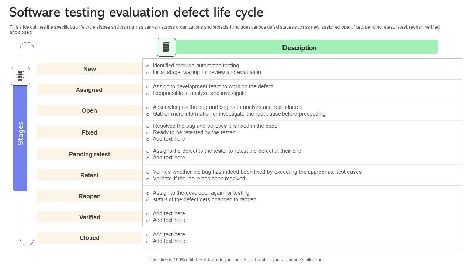Select the Reopen stage label
The height and width of the screenshot is (265, 472).
point(89,196)
